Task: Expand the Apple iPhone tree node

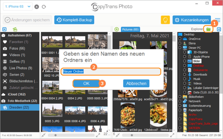Action: point(184,56)
